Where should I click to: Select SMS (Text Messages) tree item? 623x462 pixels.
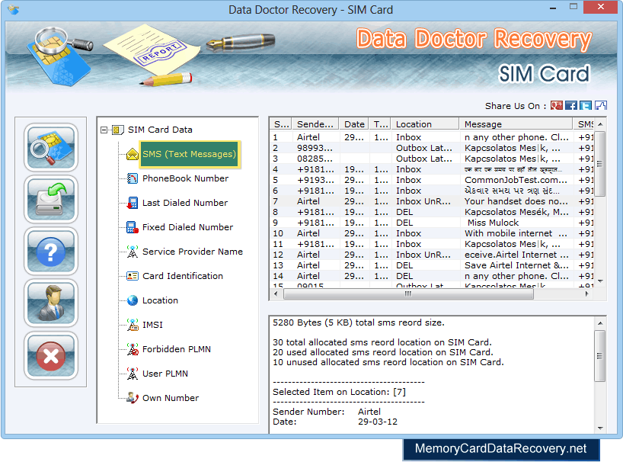click(190, 154)
